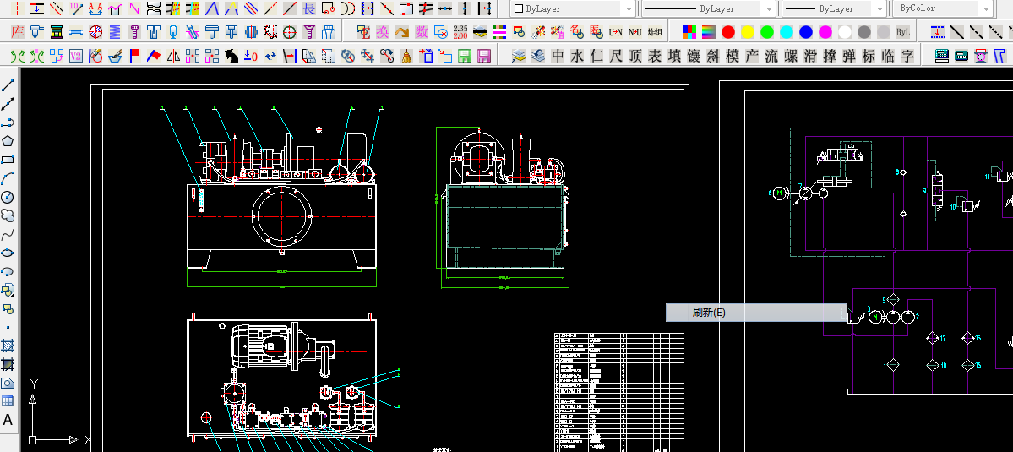Click the broom purge icon
Image resolution: width=1013 pixels, height=452 pixels.
pos(406,56)
